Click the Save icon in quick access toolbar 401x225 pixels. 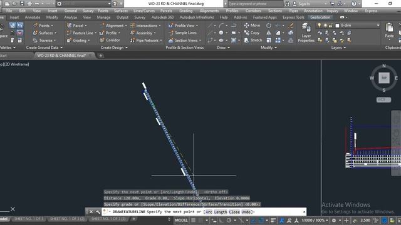(22, 4)
